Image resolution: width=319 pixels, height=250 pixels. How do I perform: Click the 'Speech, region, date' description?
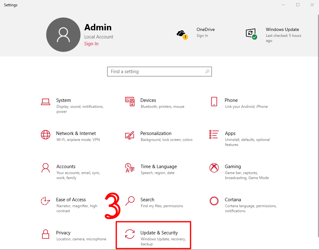tap(157, 173)
